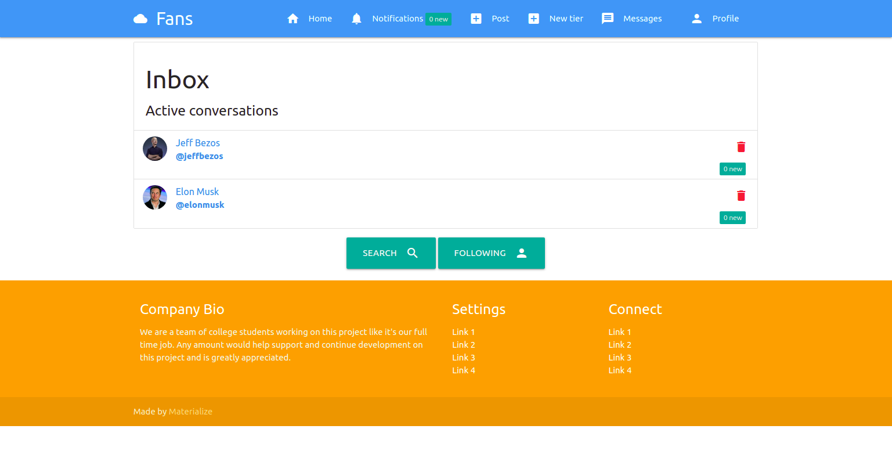Click the FOLLOWING button label
The image size is (892, 465).
[x=480, y=253]
